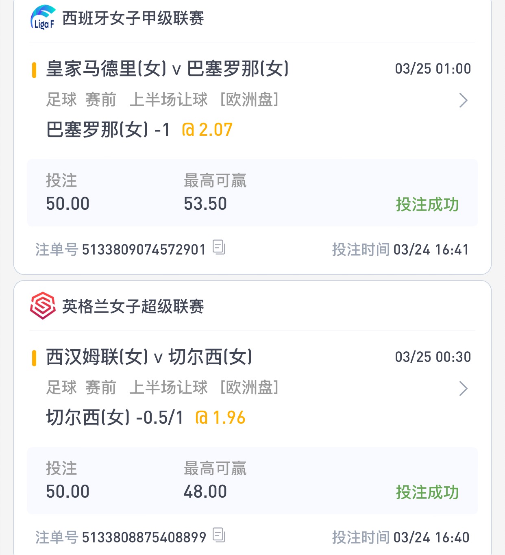This screenshot has height=555, width=505.
Task: Click the 03/25 01:00 match time
Action: (433, 69)
